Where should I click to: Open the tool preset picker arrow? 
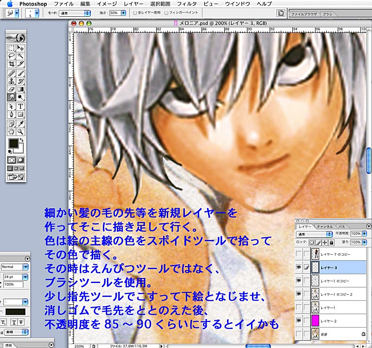pyautogui.click(x=17, y=13)
